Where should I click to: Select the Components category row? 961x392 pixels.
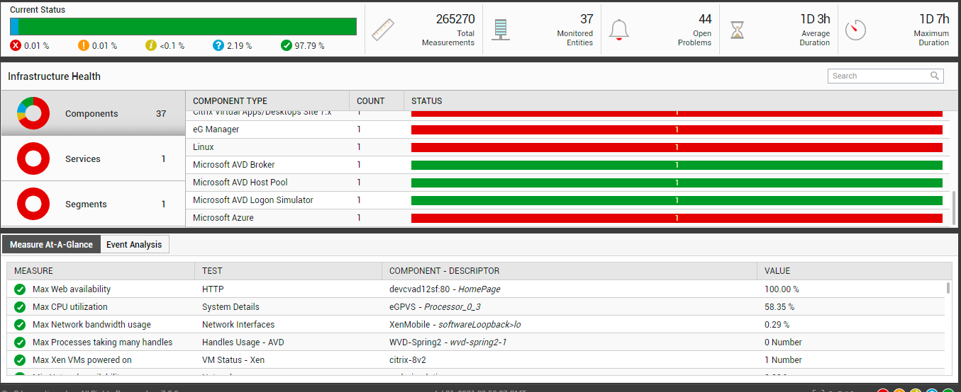coord(94,113)
